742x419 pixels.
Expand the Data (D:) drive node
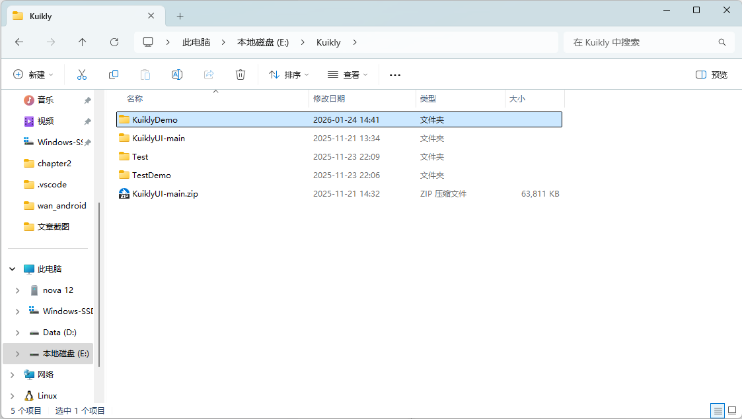(17, 333)
